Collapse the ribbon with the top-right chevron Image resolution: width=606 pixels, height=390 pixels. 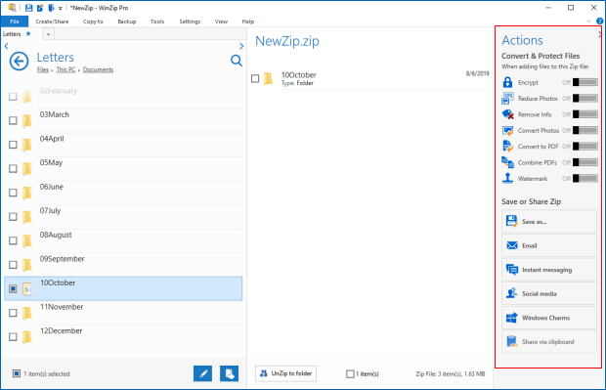pyautogui.click(x=588, y=22)
